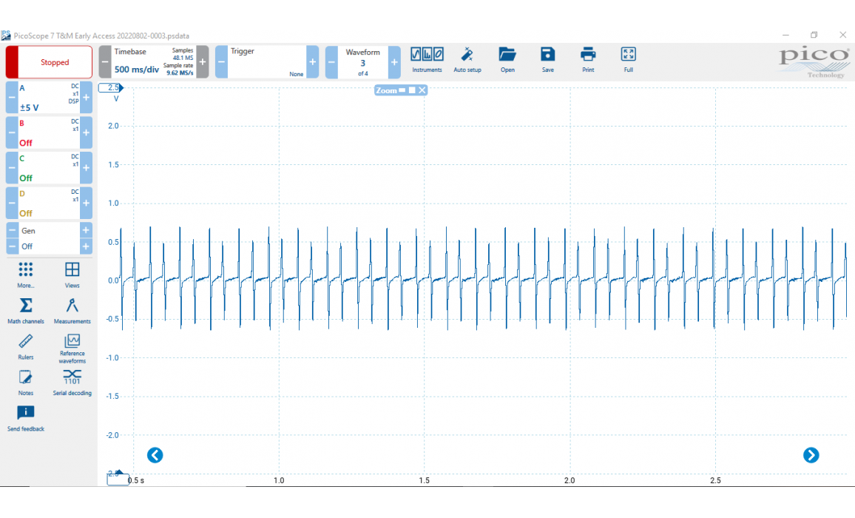Open the Instruments panel
This screenshot has width=855, height=518.
427,59
